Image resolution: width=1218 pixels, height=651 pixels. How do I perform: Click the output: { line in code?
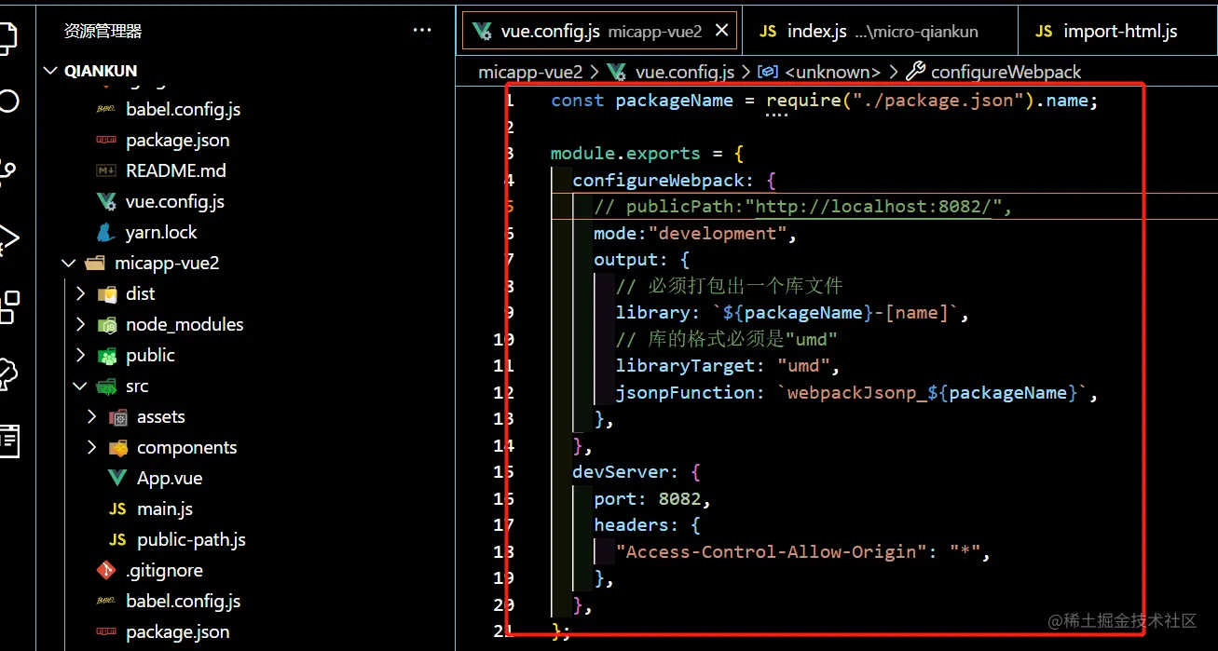tap(641, 259)
